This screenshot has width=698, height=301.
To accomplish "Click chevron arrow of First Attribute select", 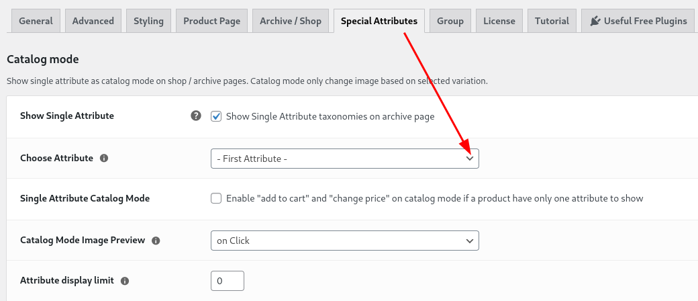I will (470, 159).
